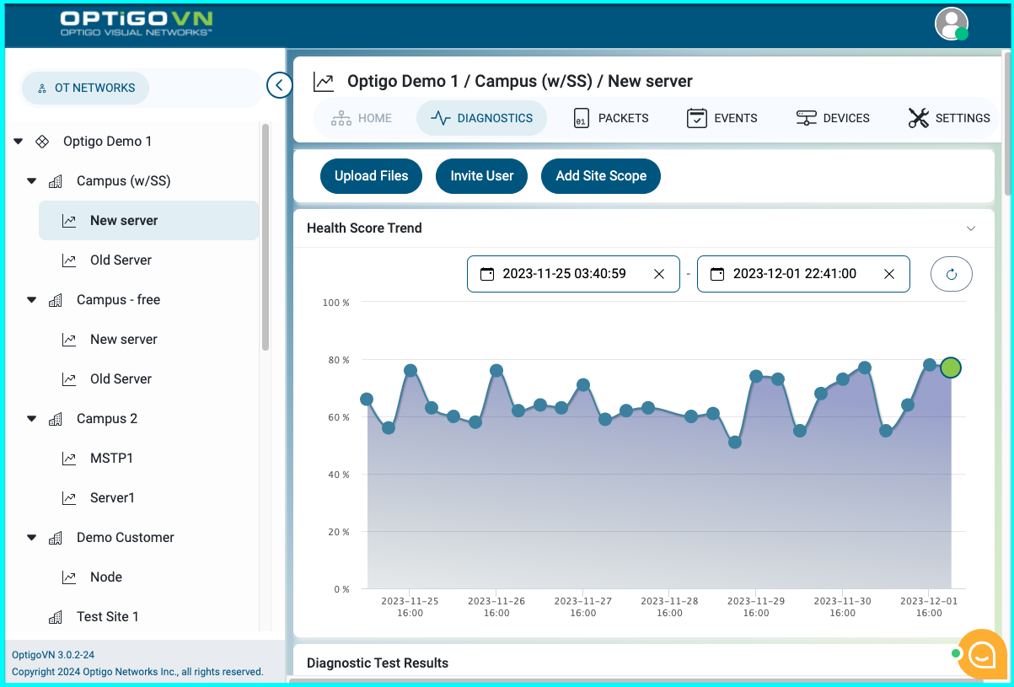Click the Campus - free building icon

point(55,300)
